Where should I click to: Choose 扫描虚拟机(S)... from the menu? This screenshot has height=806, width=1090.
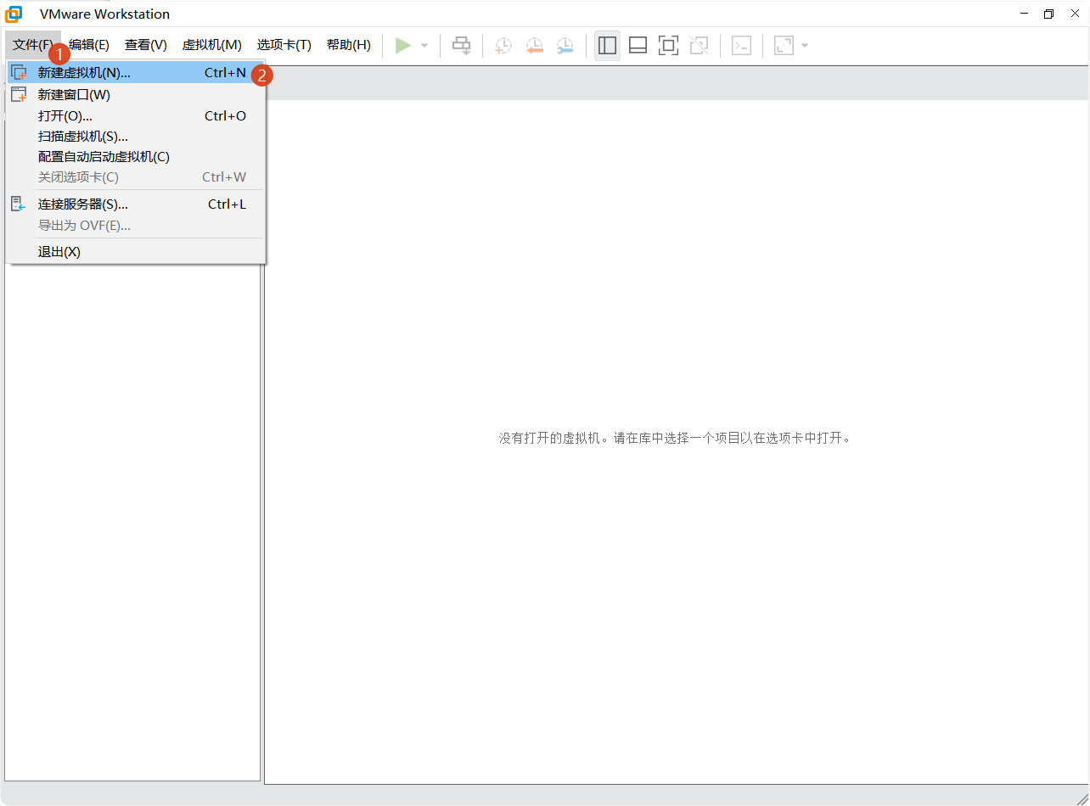click(x=136, y=137)
